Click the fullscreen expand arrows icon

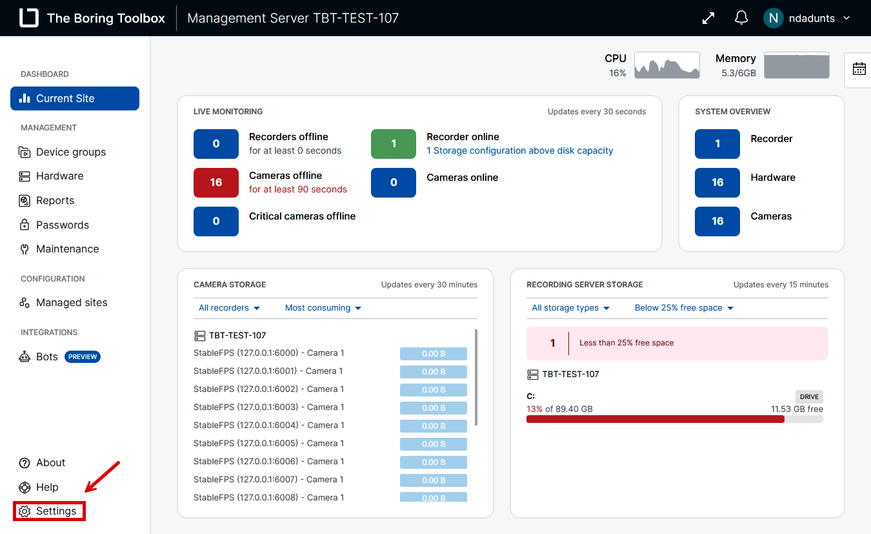click(x=708, y=18)
